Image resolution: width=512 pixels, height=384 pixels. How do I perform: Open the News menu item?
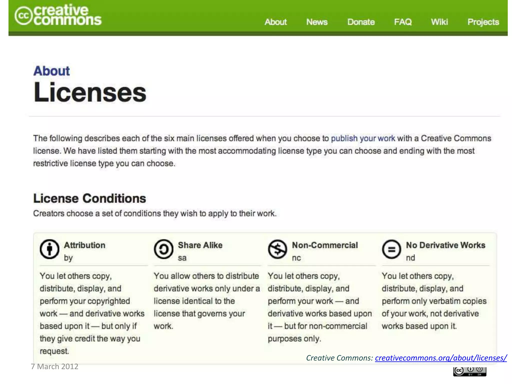317,22
